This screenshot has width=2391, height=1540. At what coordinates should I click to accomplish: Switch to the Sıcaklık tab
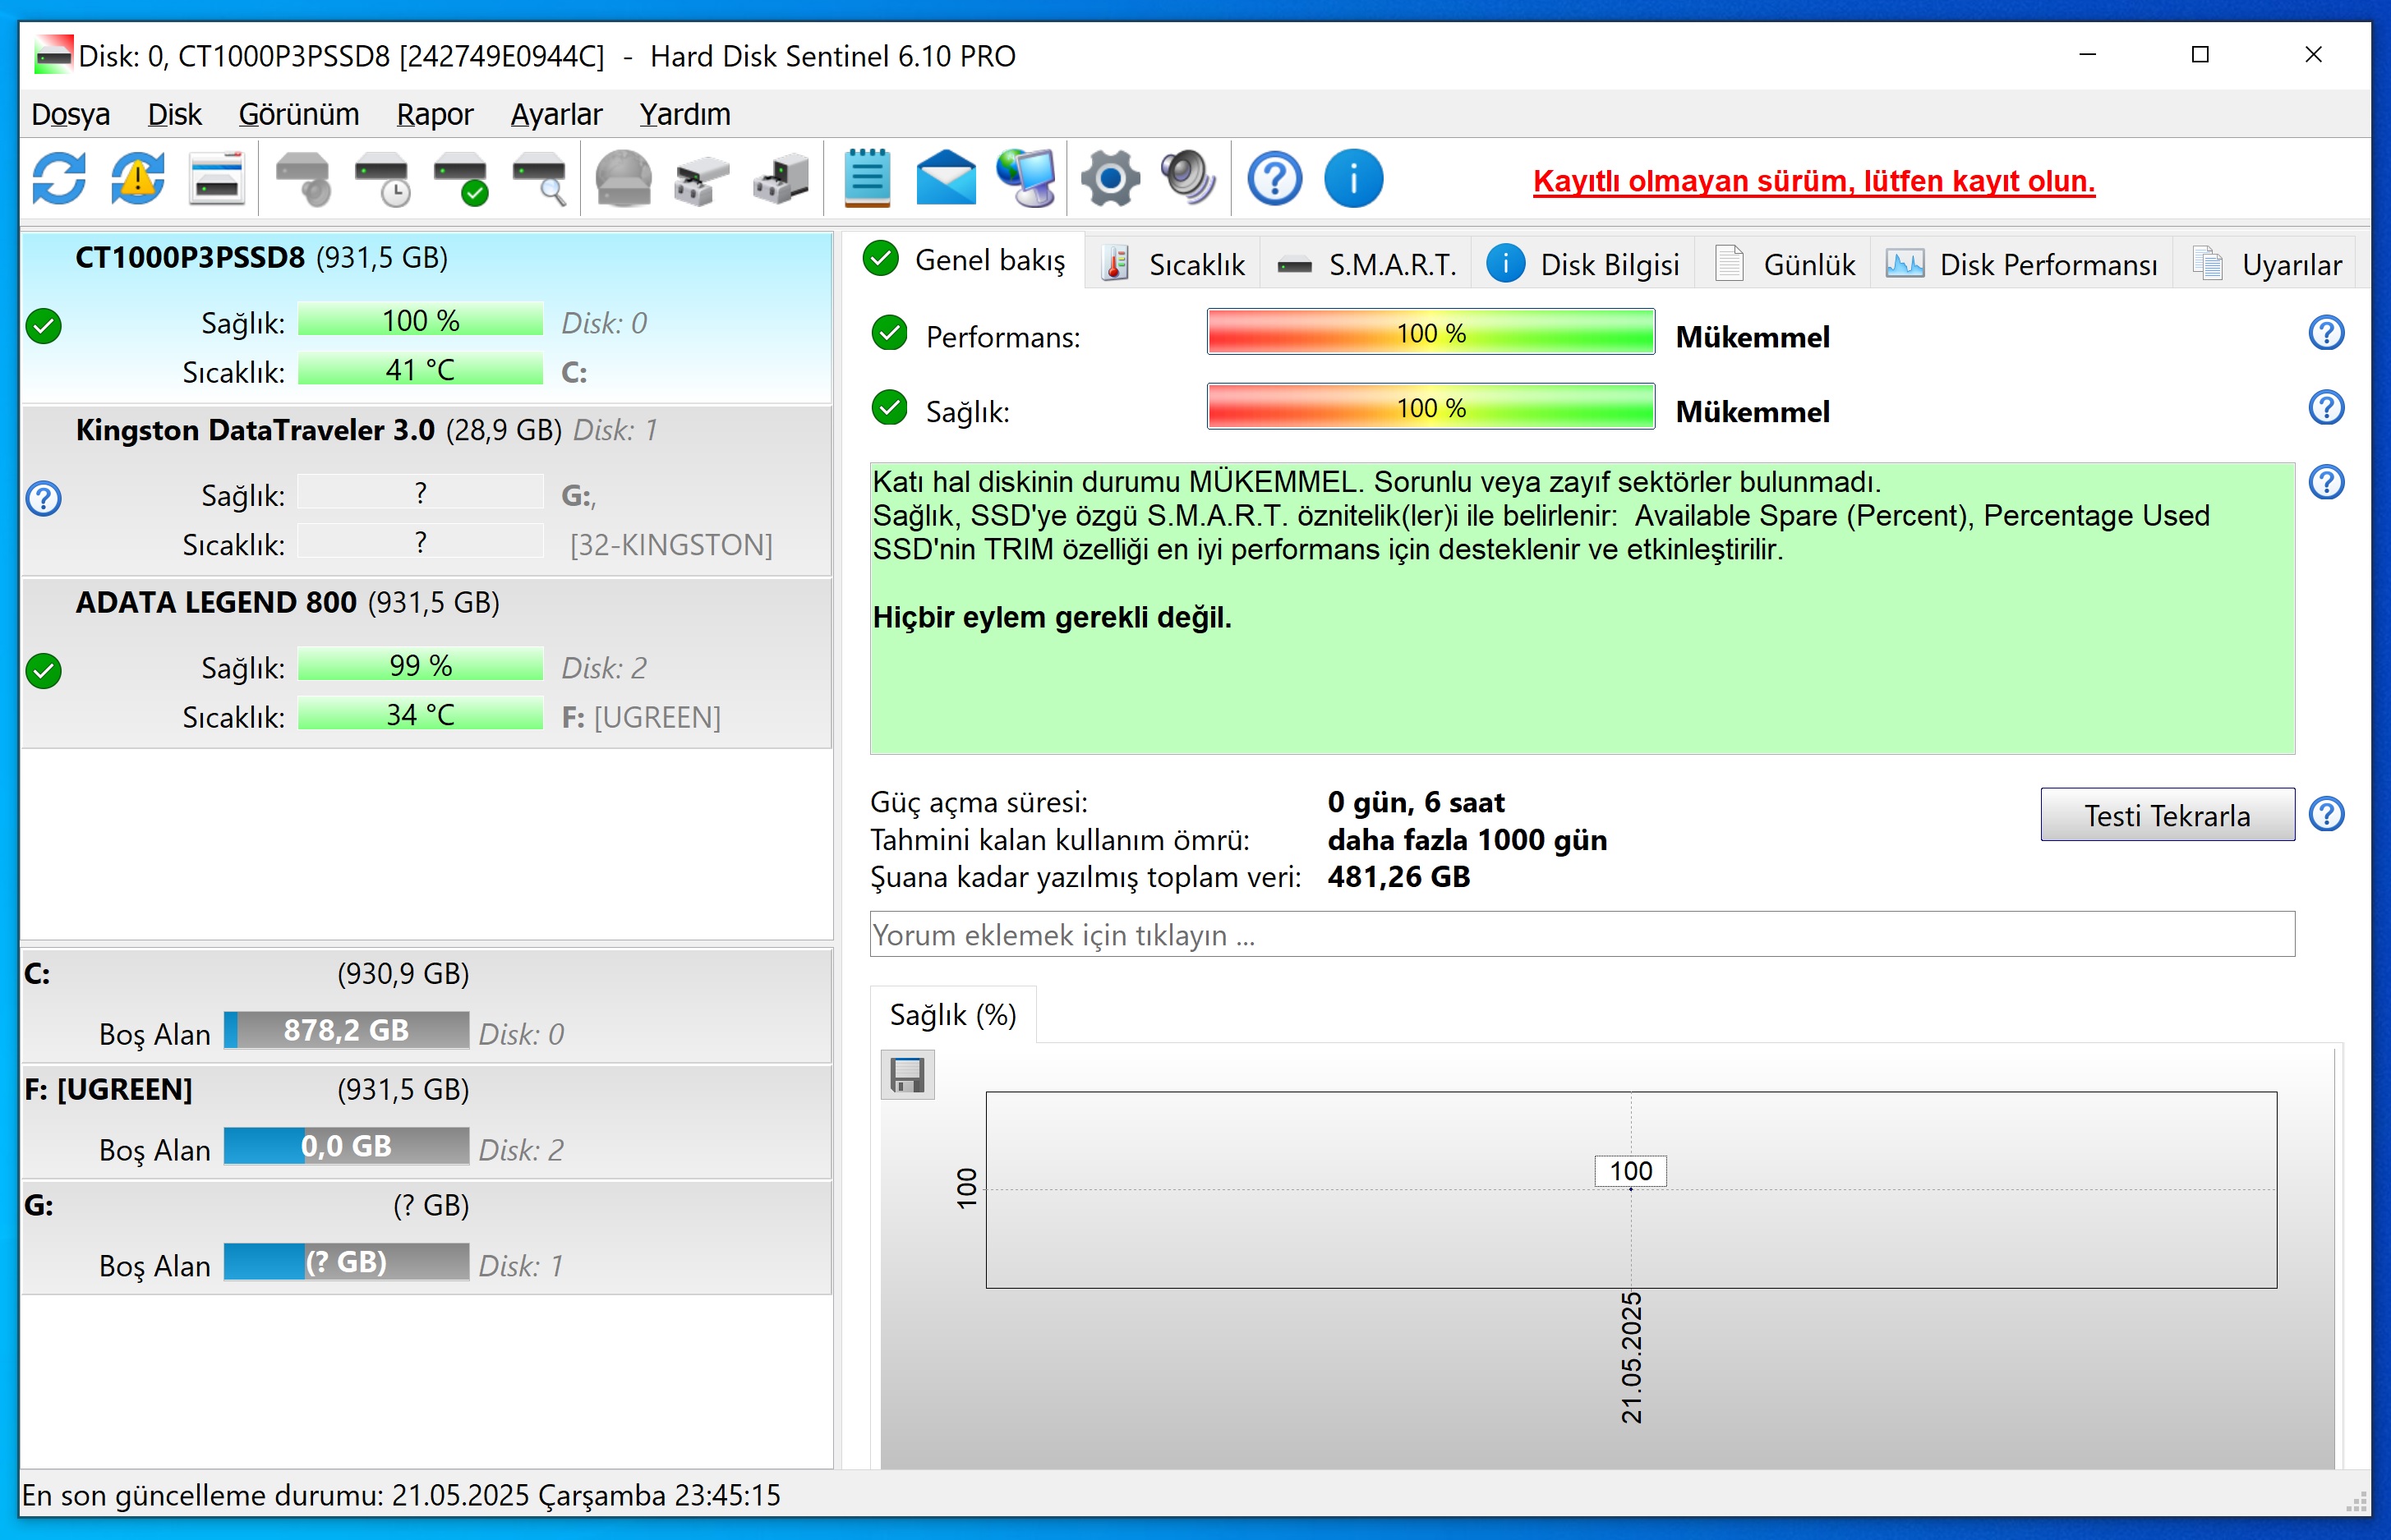click(1172, 265)
